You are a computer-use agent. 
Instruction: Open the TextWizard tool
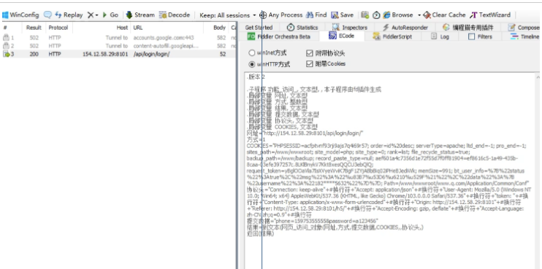(x=490, y=15)
